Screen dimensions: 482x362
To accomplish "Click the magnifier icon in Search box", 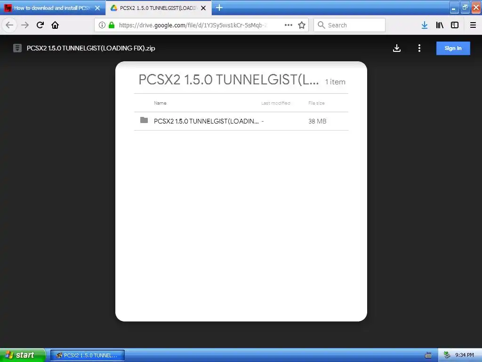I will tap(321, 25).
